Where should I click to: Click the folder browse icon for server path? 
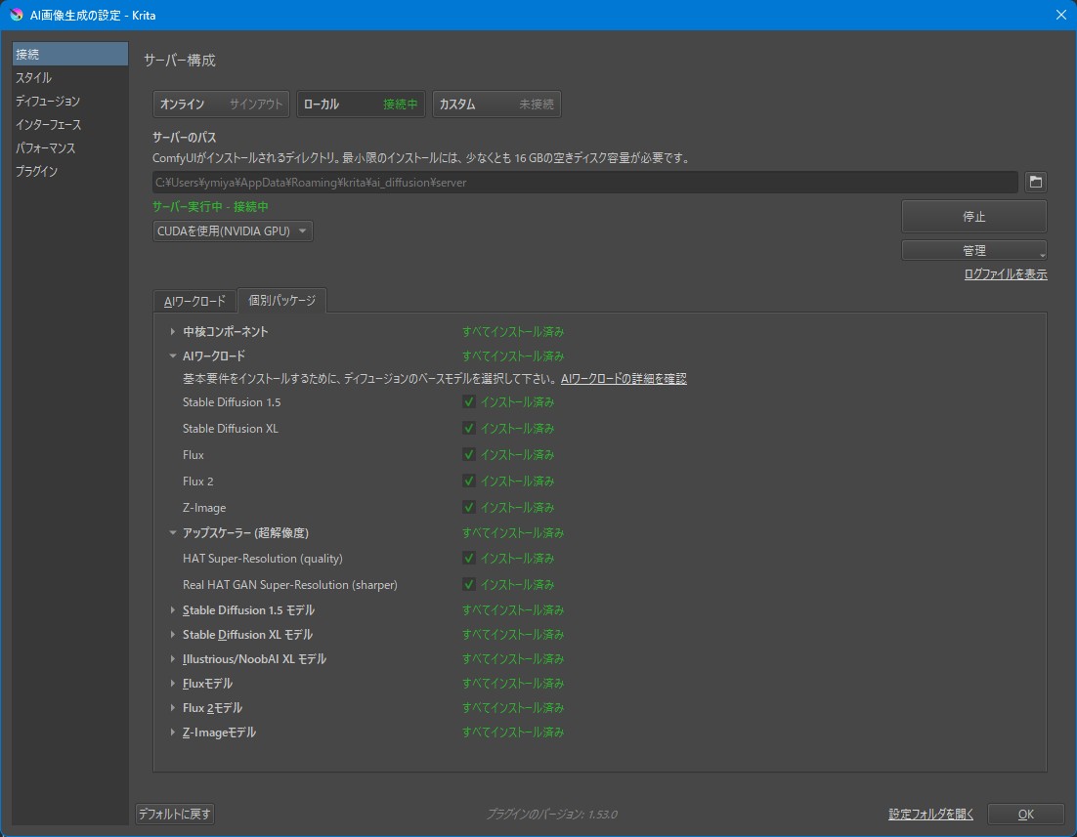click(1035, 182)
